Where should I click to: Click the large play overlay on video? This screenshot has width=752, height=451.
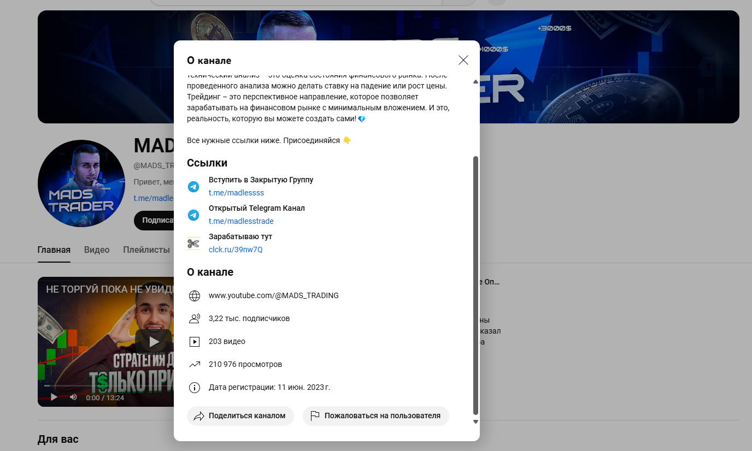point(154,342)
